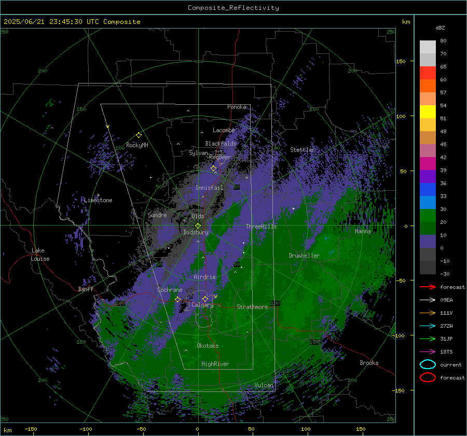Click the RockyMH map label

tap(137, 145)
